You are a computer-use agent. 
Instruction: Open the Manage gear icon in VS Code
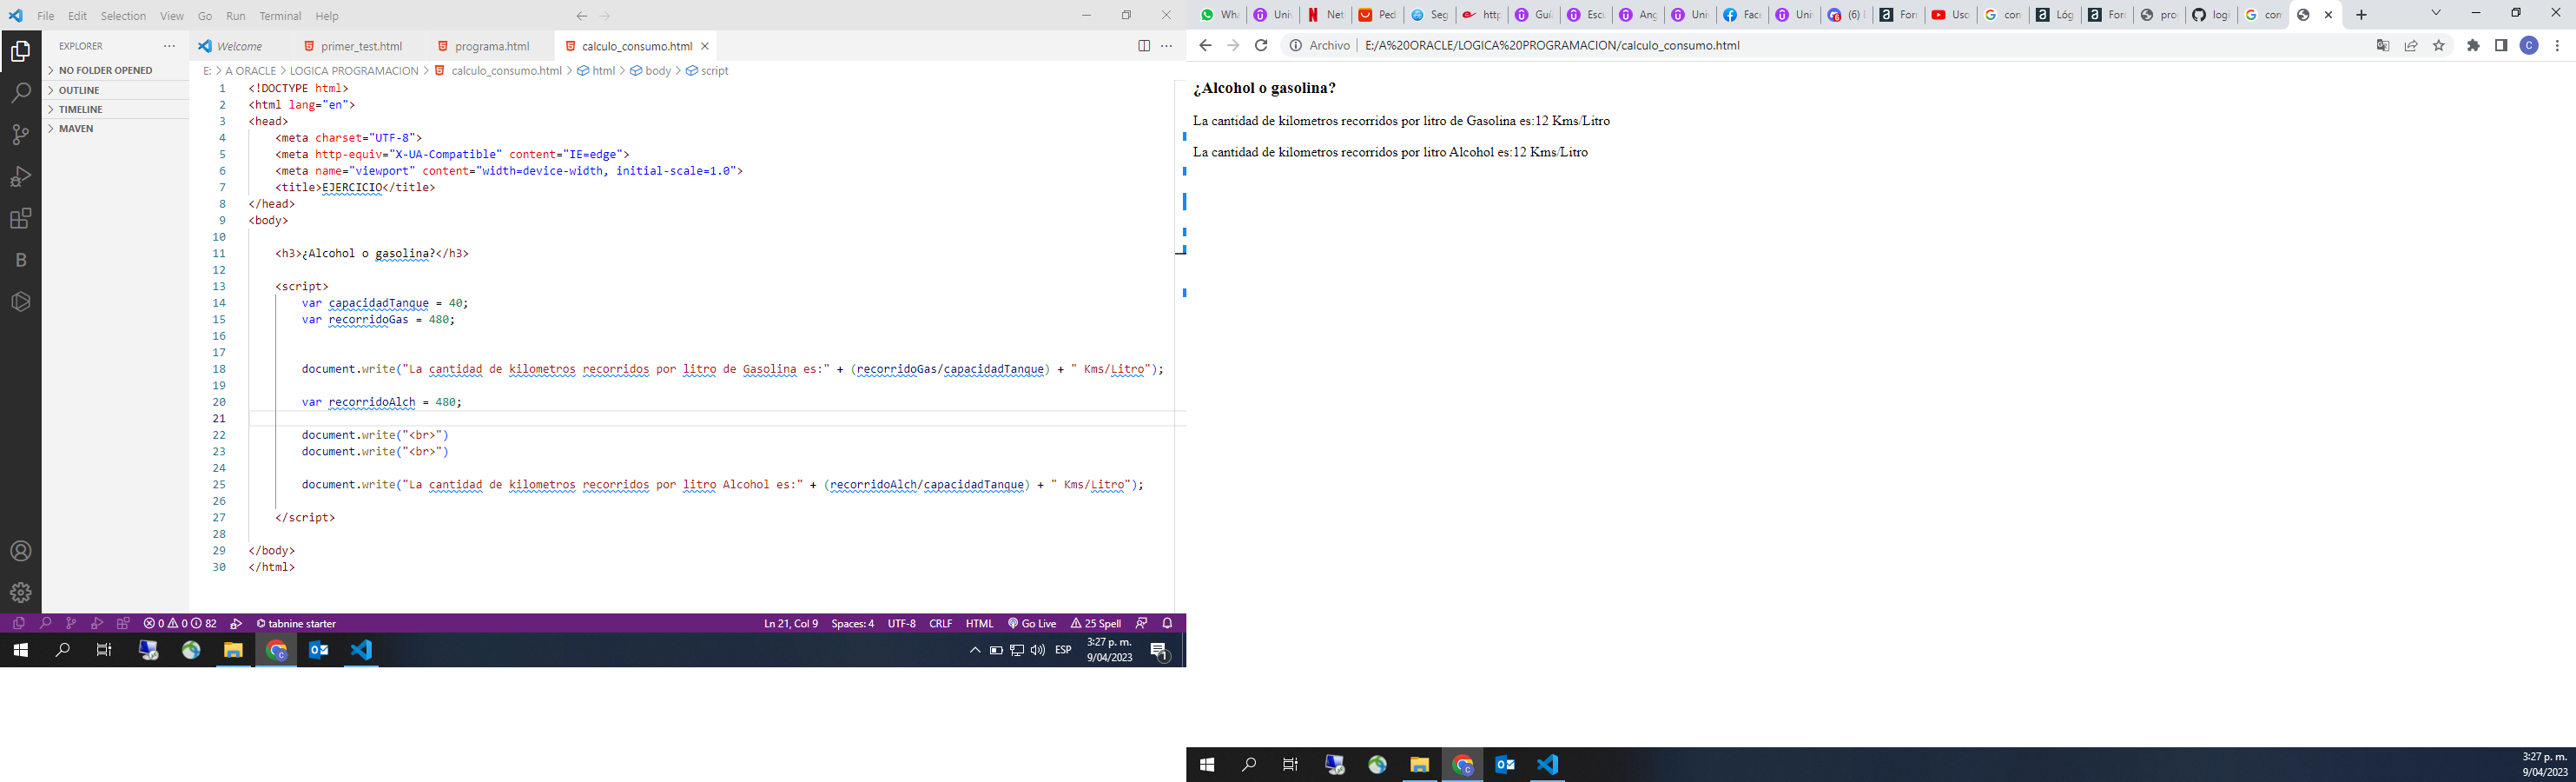click(x=20, y=593)
